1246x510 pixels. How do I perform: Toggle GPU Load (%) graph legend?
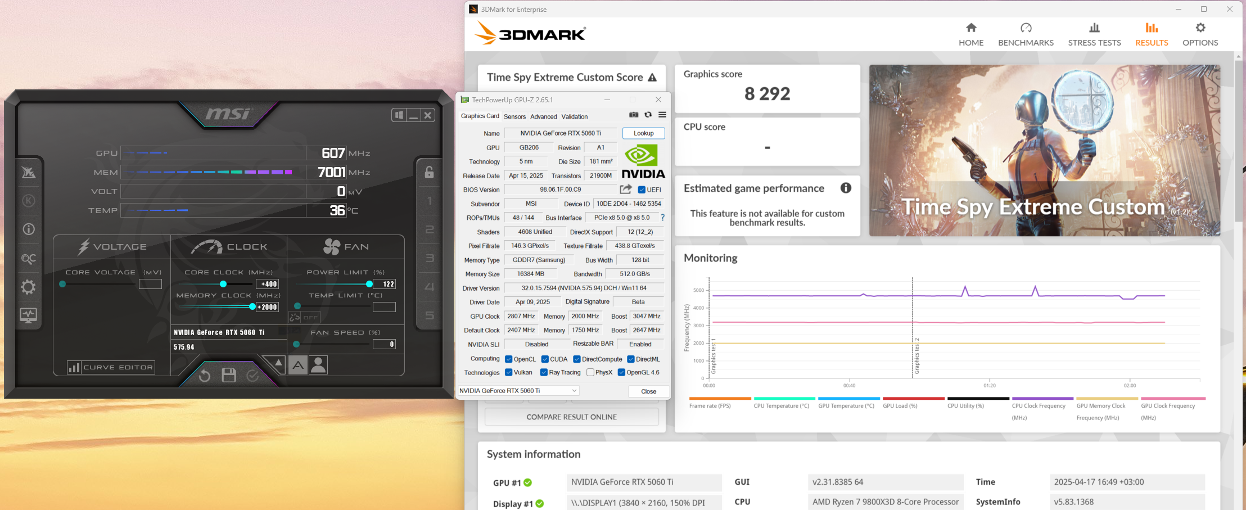[913, 403]
